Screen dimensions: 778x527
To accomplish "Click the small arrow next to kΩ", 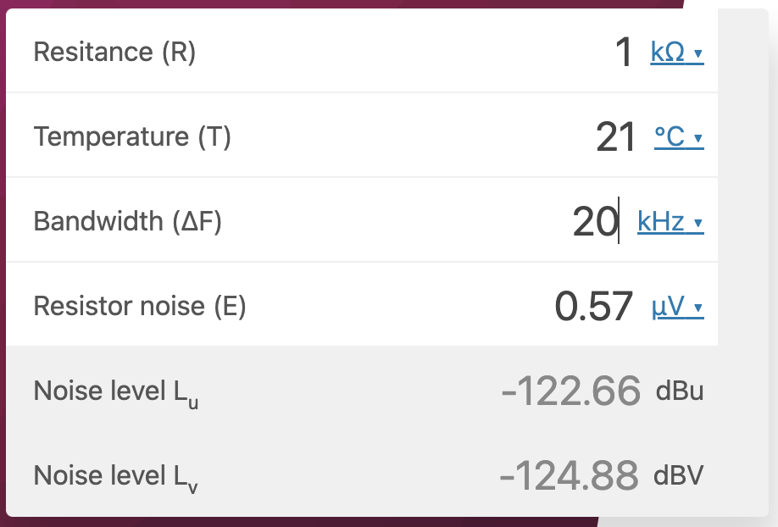I will (x=698, y=53).
